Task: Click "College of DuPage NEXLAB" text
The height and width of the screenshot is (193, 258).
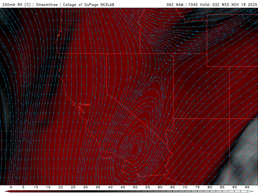Action: (88, 5)
